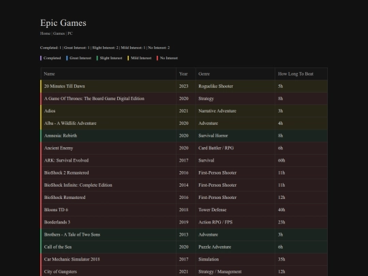Select the City of Gangsters name
Screen dimensions: 368x276
pos(61,272)
